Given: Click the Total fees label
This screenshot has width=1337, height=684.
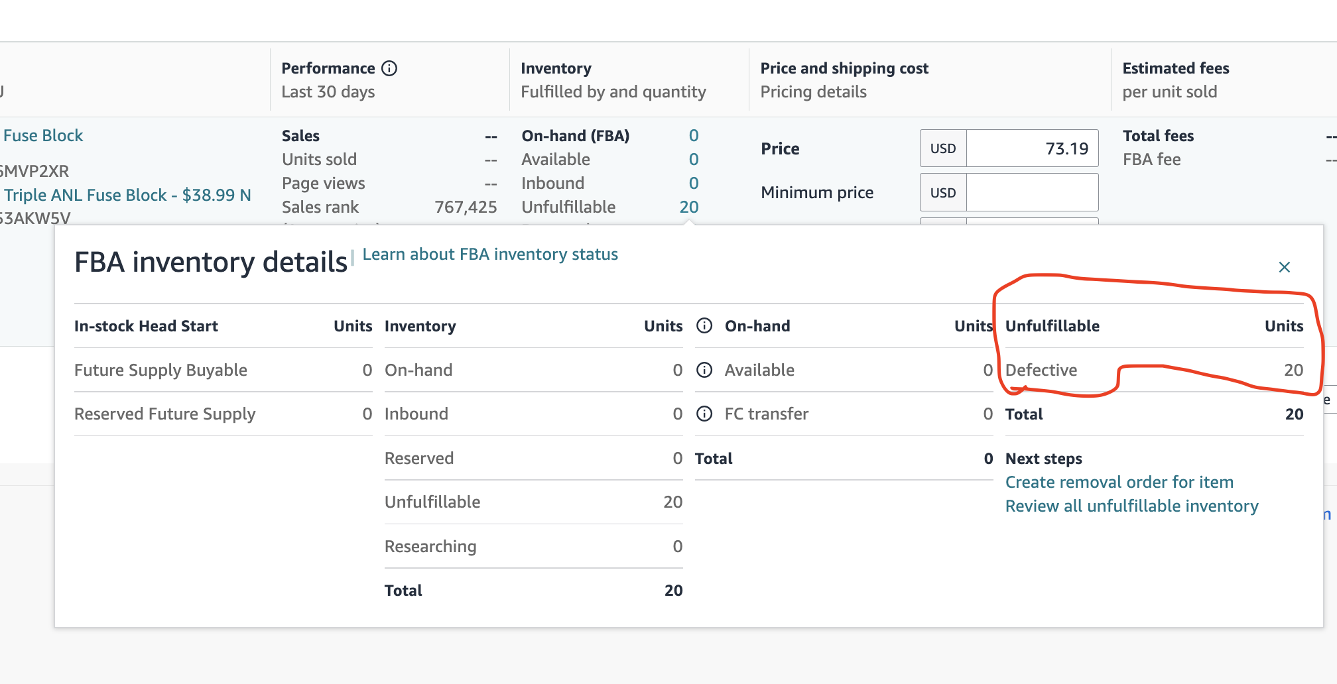Looking at the screenshot, I should pos(1158,136).
